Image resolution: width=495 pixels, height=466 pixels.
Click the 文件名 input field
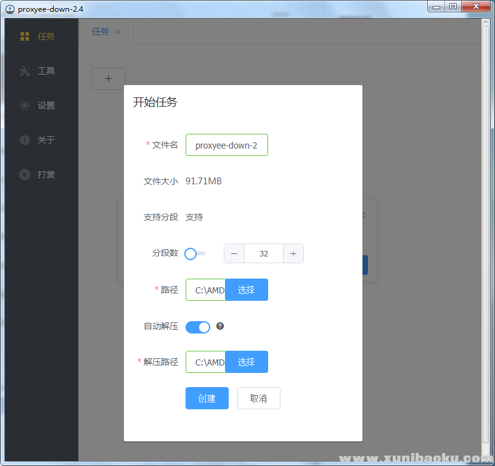[226, 145]
